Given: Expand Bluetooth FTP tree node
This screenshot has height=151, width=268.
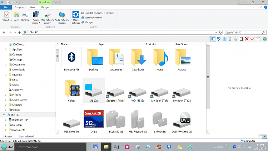Looking at the screenshot, I should tap(6, 120).
